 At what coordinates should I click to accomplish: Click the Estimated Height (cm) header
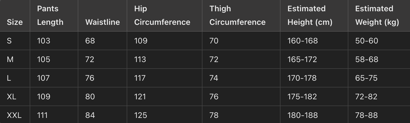pos(310,15)
